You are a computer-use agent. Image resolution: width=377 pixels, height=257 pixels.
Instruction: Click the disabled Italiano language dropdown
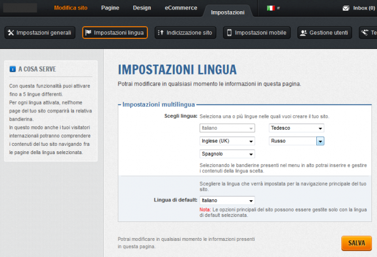pyautogui.click(x=227, y=128)
